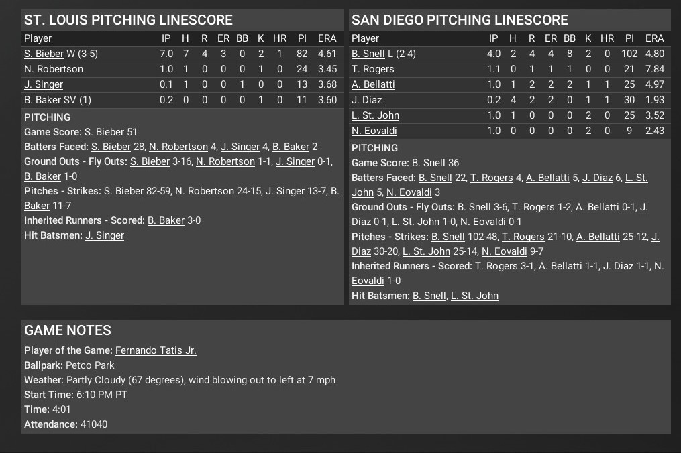The height and width of the screenshot is (453, 681).
Task: Click N. Eovaldi in the San Diego table
Action: coord(374,131)
